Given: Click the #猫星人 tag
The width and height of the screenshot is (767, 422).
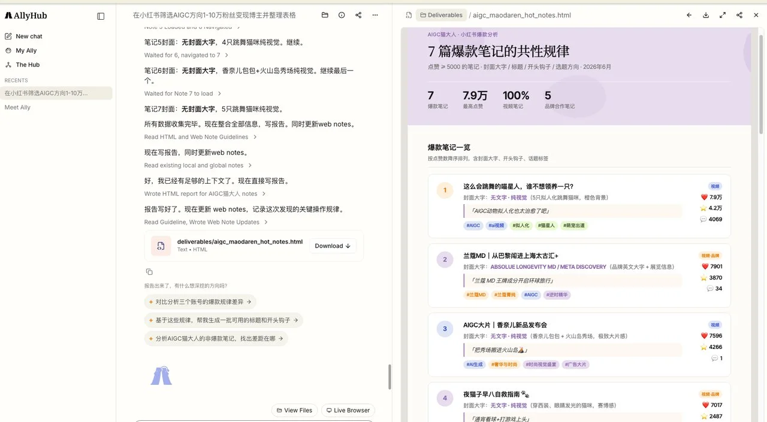Looking at the screenshot, I should [x=546, y=226].
